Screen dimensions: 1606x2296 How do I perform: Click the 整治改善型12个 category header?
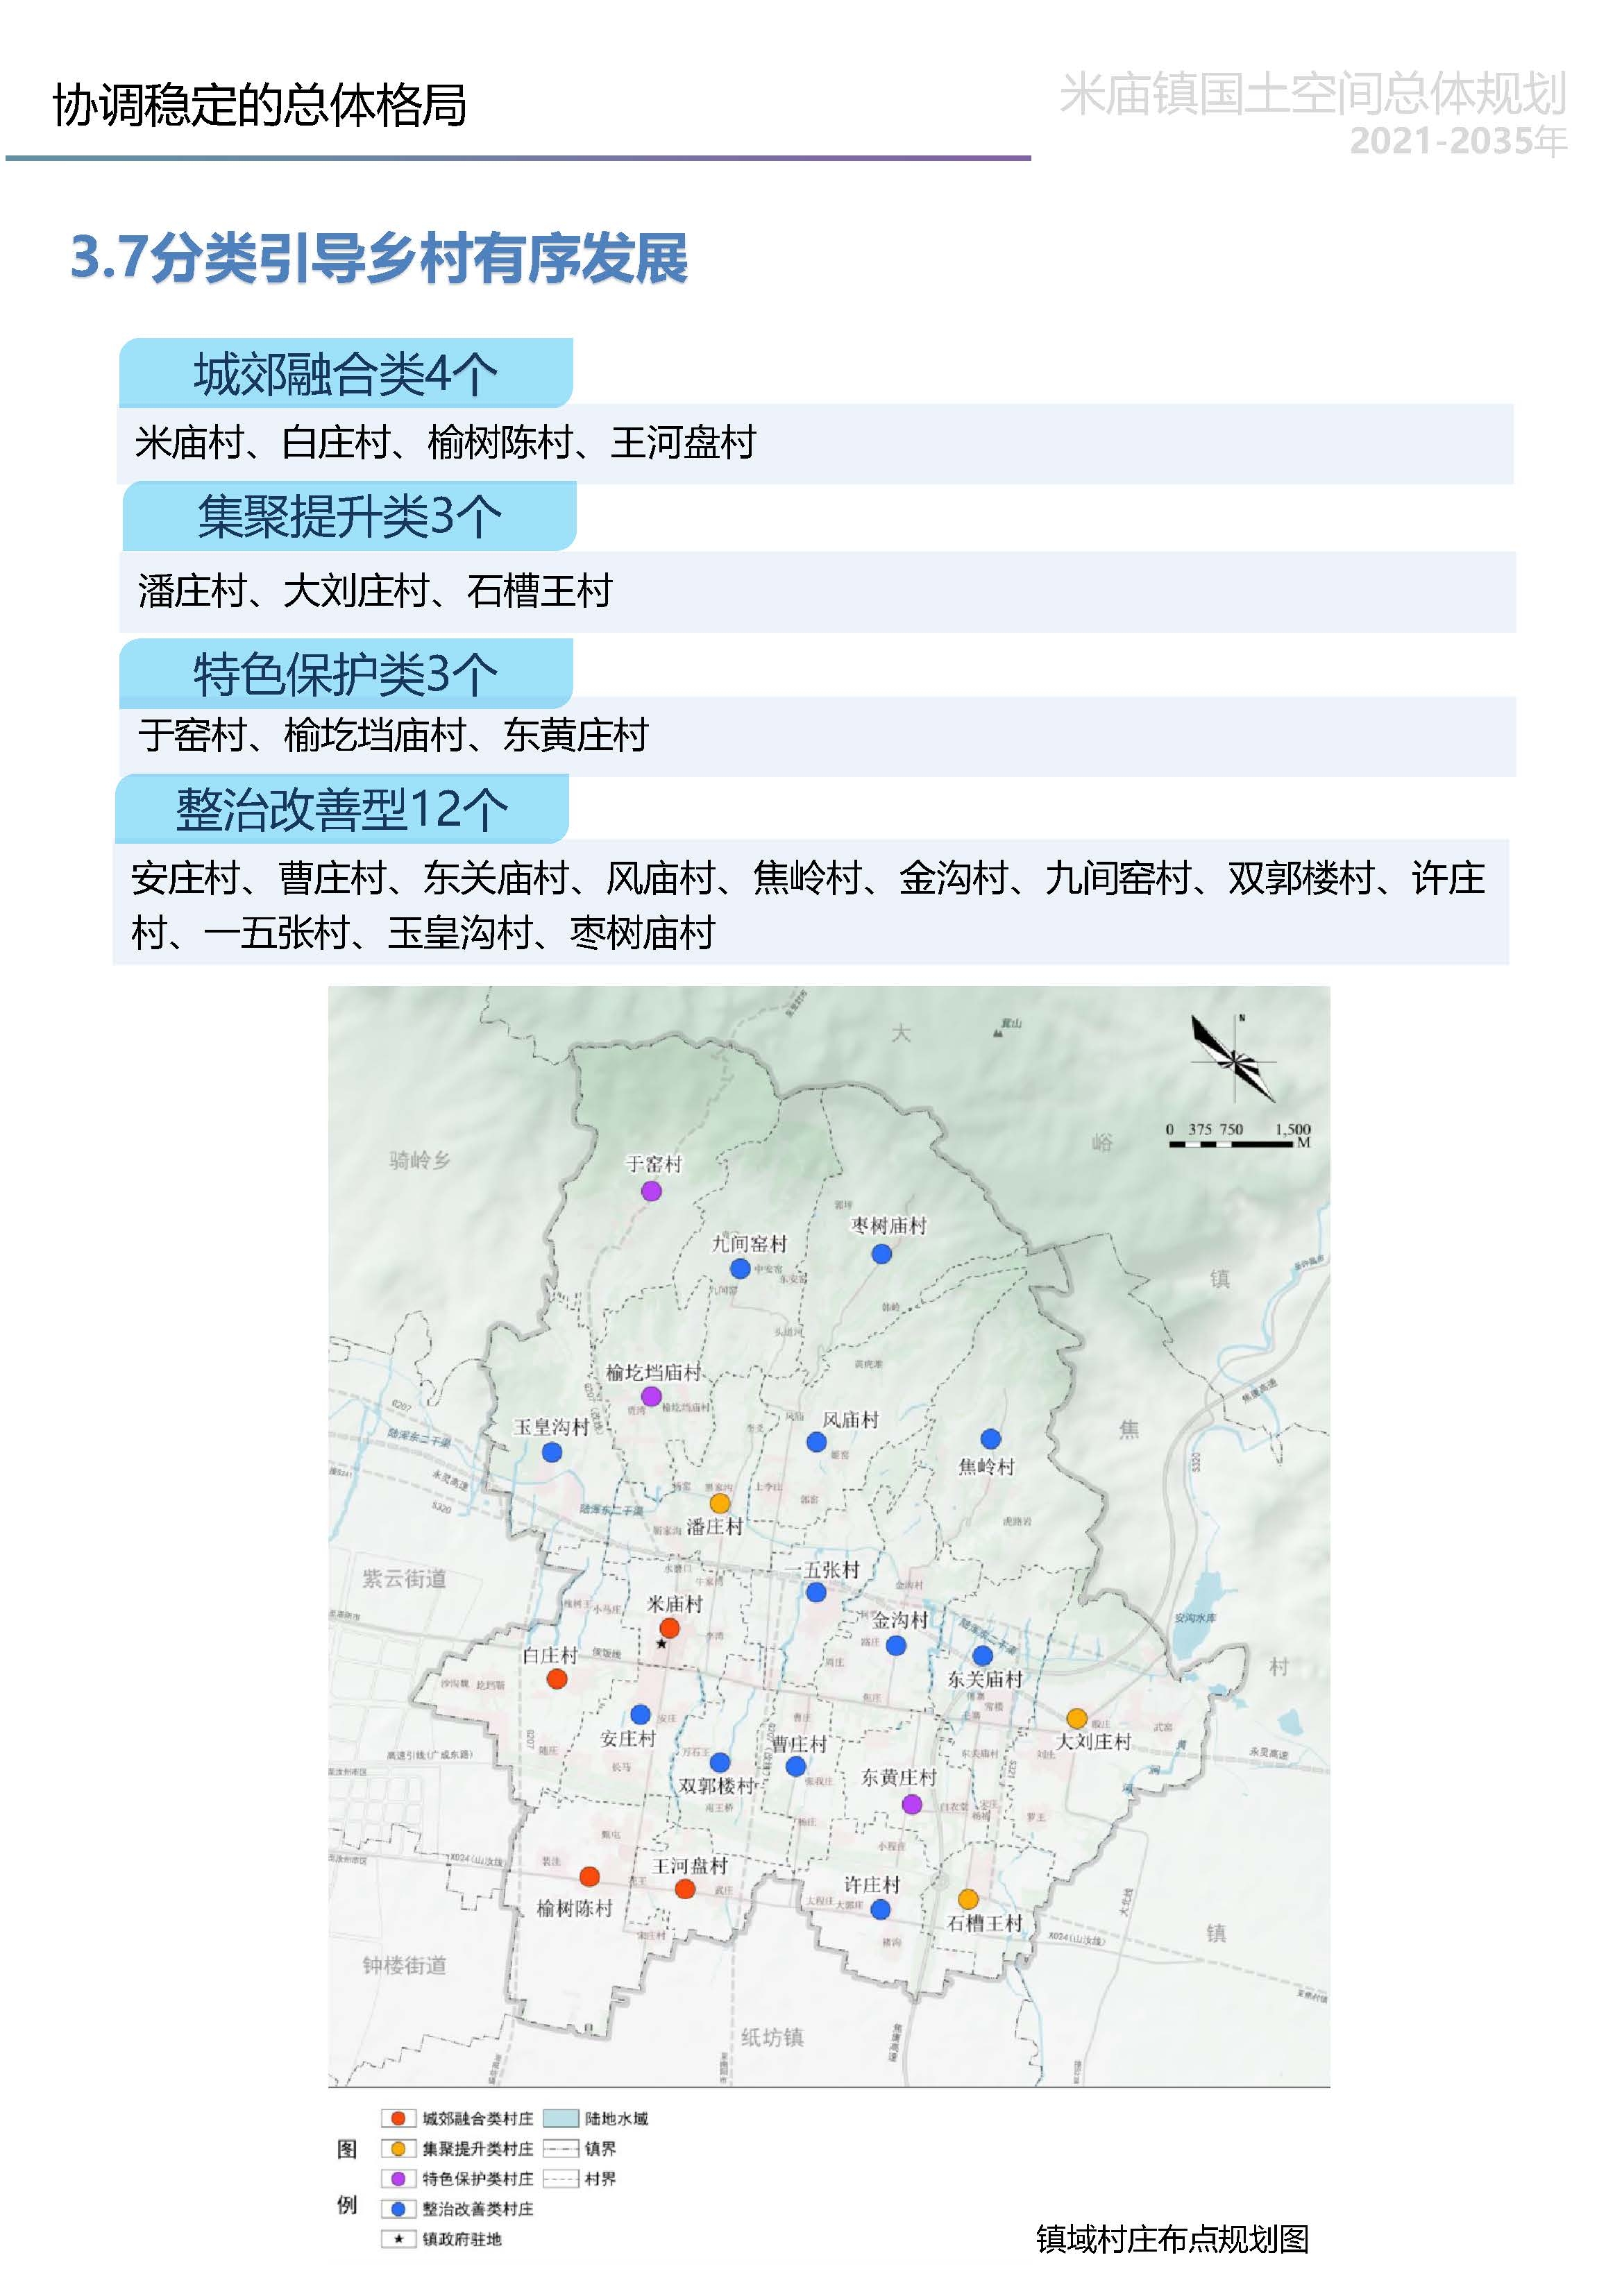tap(342, 809)
